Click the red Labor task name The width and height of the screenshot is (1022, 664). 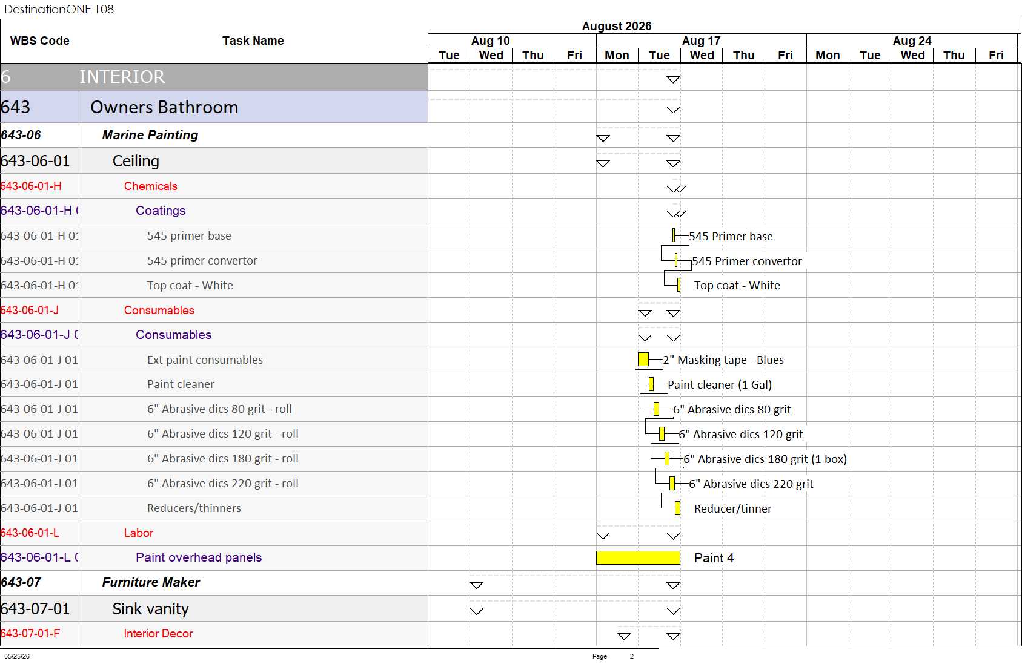pyautogui.click(x=138, y=533)
